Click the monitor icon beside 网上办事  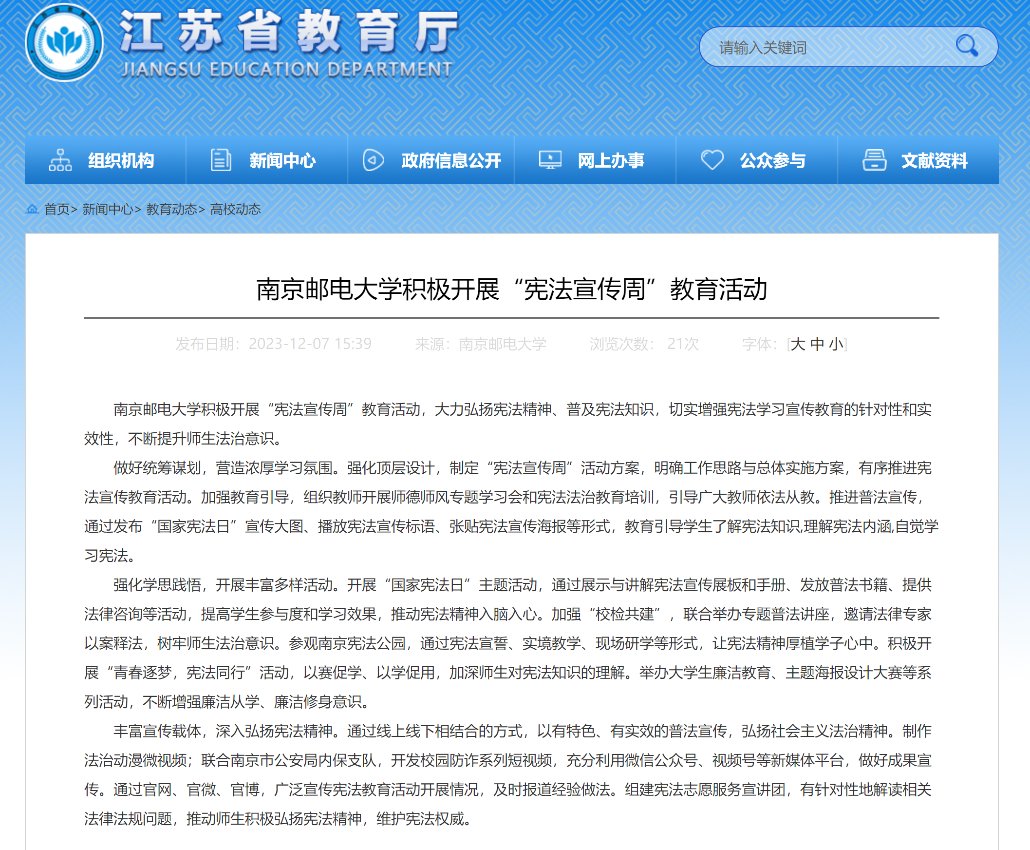pos(550,160)
